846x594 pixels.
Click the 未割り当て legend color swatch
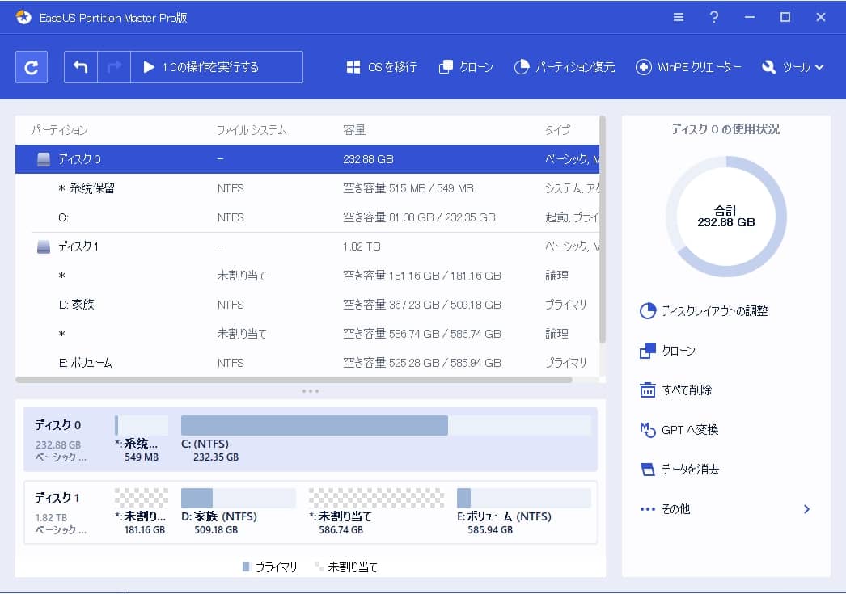pos(319,567)
